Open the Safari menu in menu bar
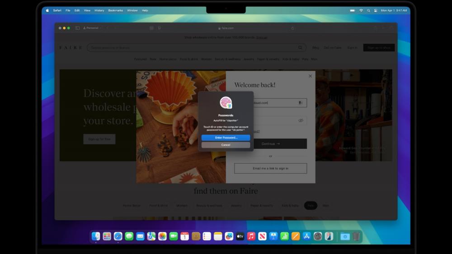Viewport: 452px width, 254px height. click(x=57, y=10)
